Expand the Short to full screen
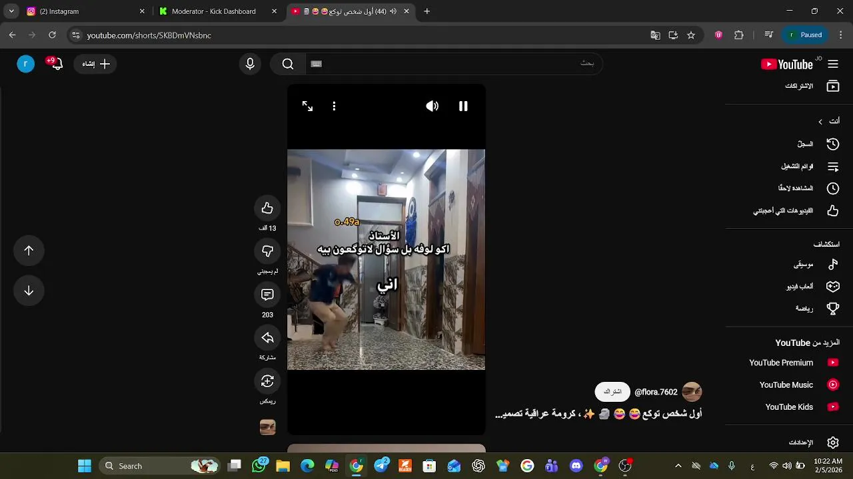Image resolution: width=853 pixels, height=479 pixels. click(307, 106)
